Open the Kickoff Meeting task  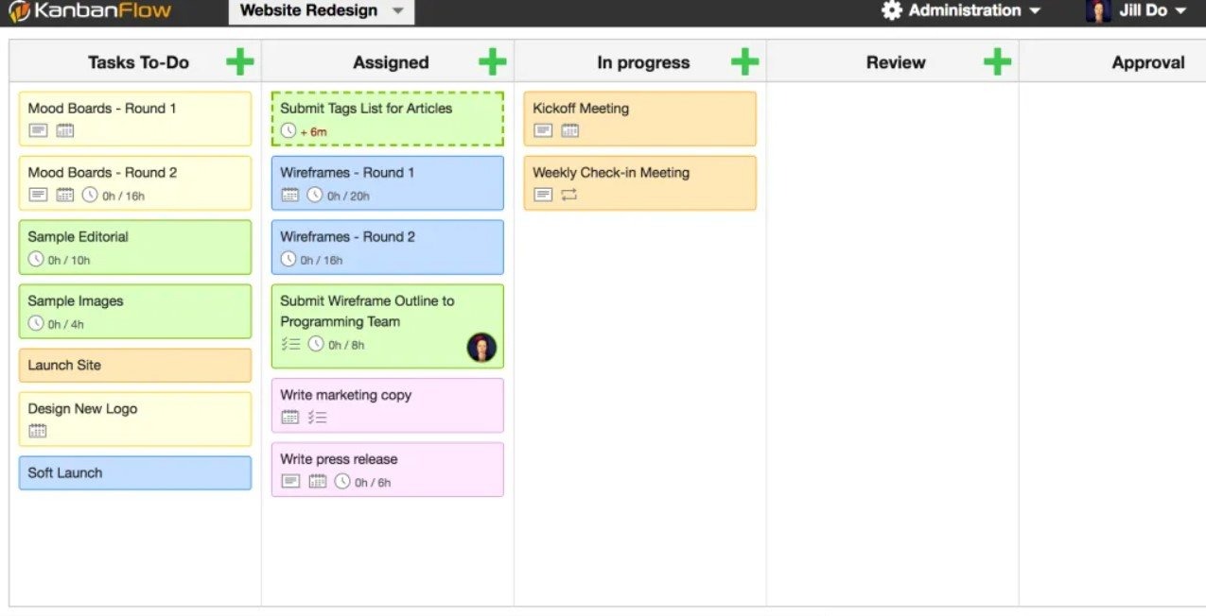[640, 119]
